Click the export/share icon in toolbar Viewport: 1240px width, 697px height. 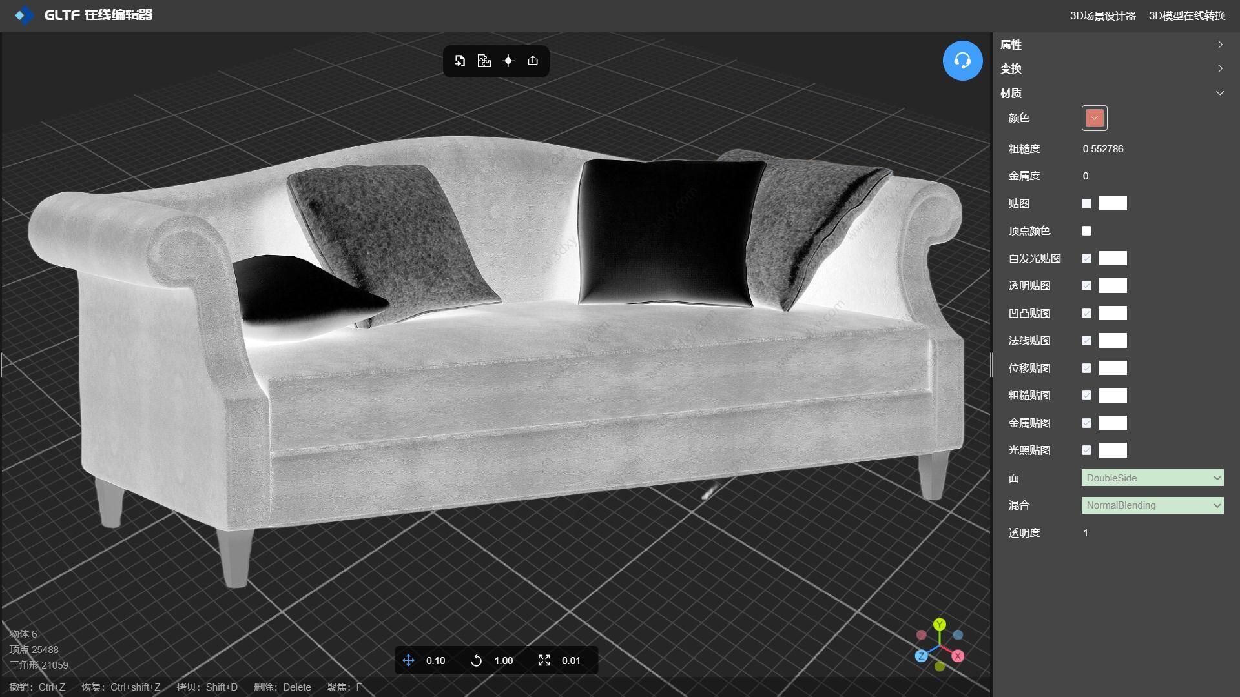[x=533, y=61]
